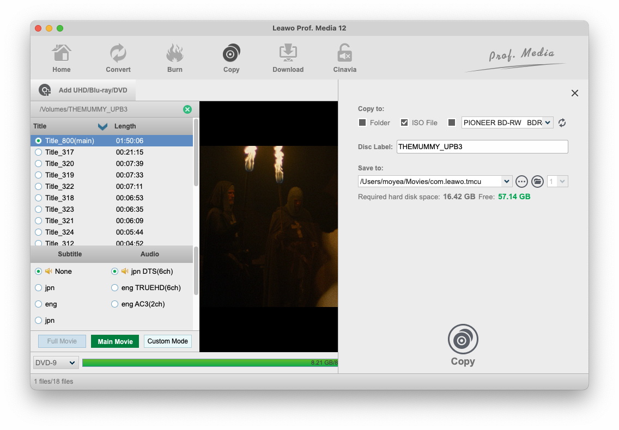This screenshot has height=430, width=619.
Task: Start copying with the big Copy button
Action: (463, 345)
